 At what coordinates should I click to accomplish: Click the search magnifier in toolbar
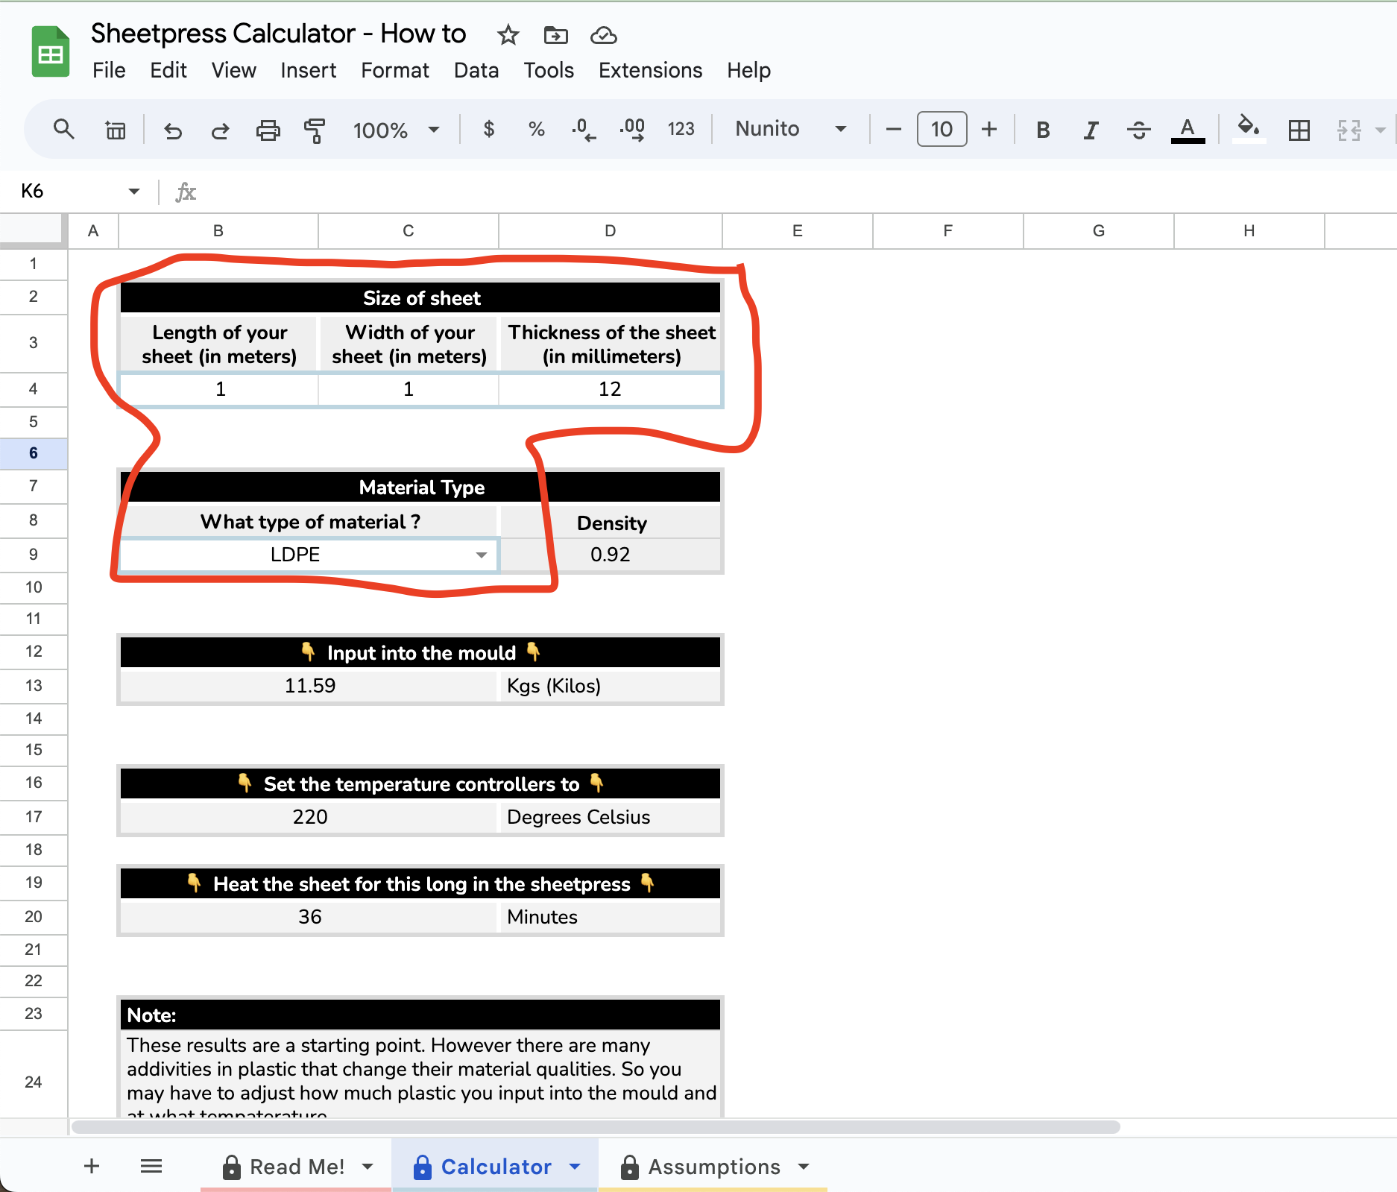tap(64, 129)
